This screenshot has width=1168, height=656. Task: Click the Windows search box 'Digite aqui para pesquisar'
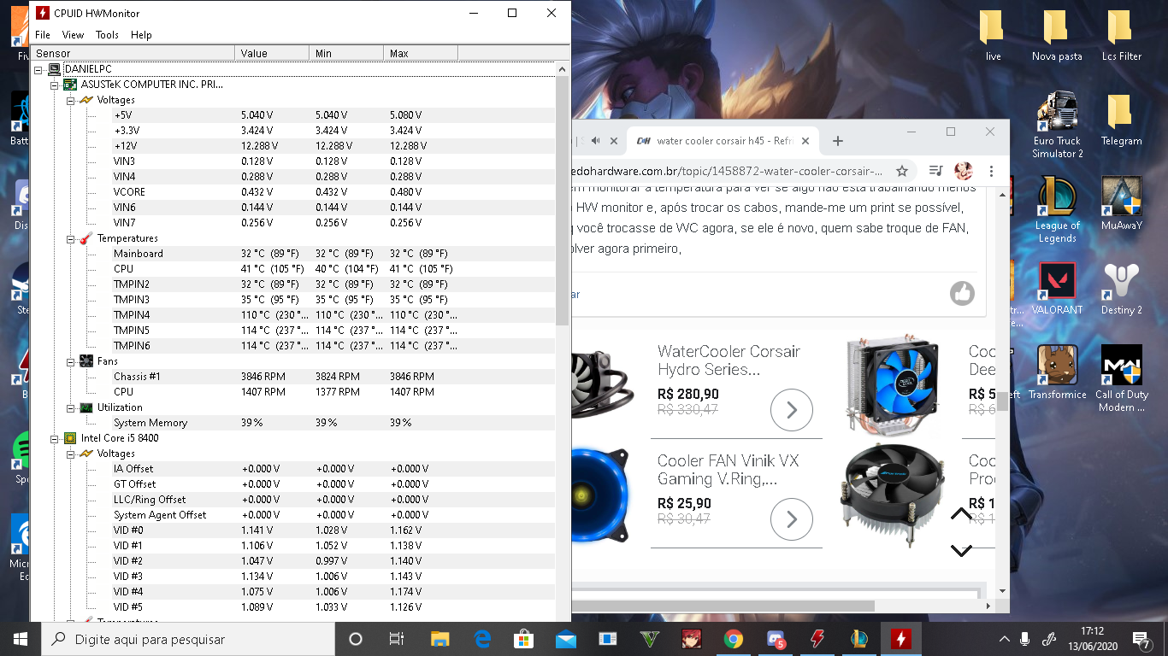[x=187, y=639]
